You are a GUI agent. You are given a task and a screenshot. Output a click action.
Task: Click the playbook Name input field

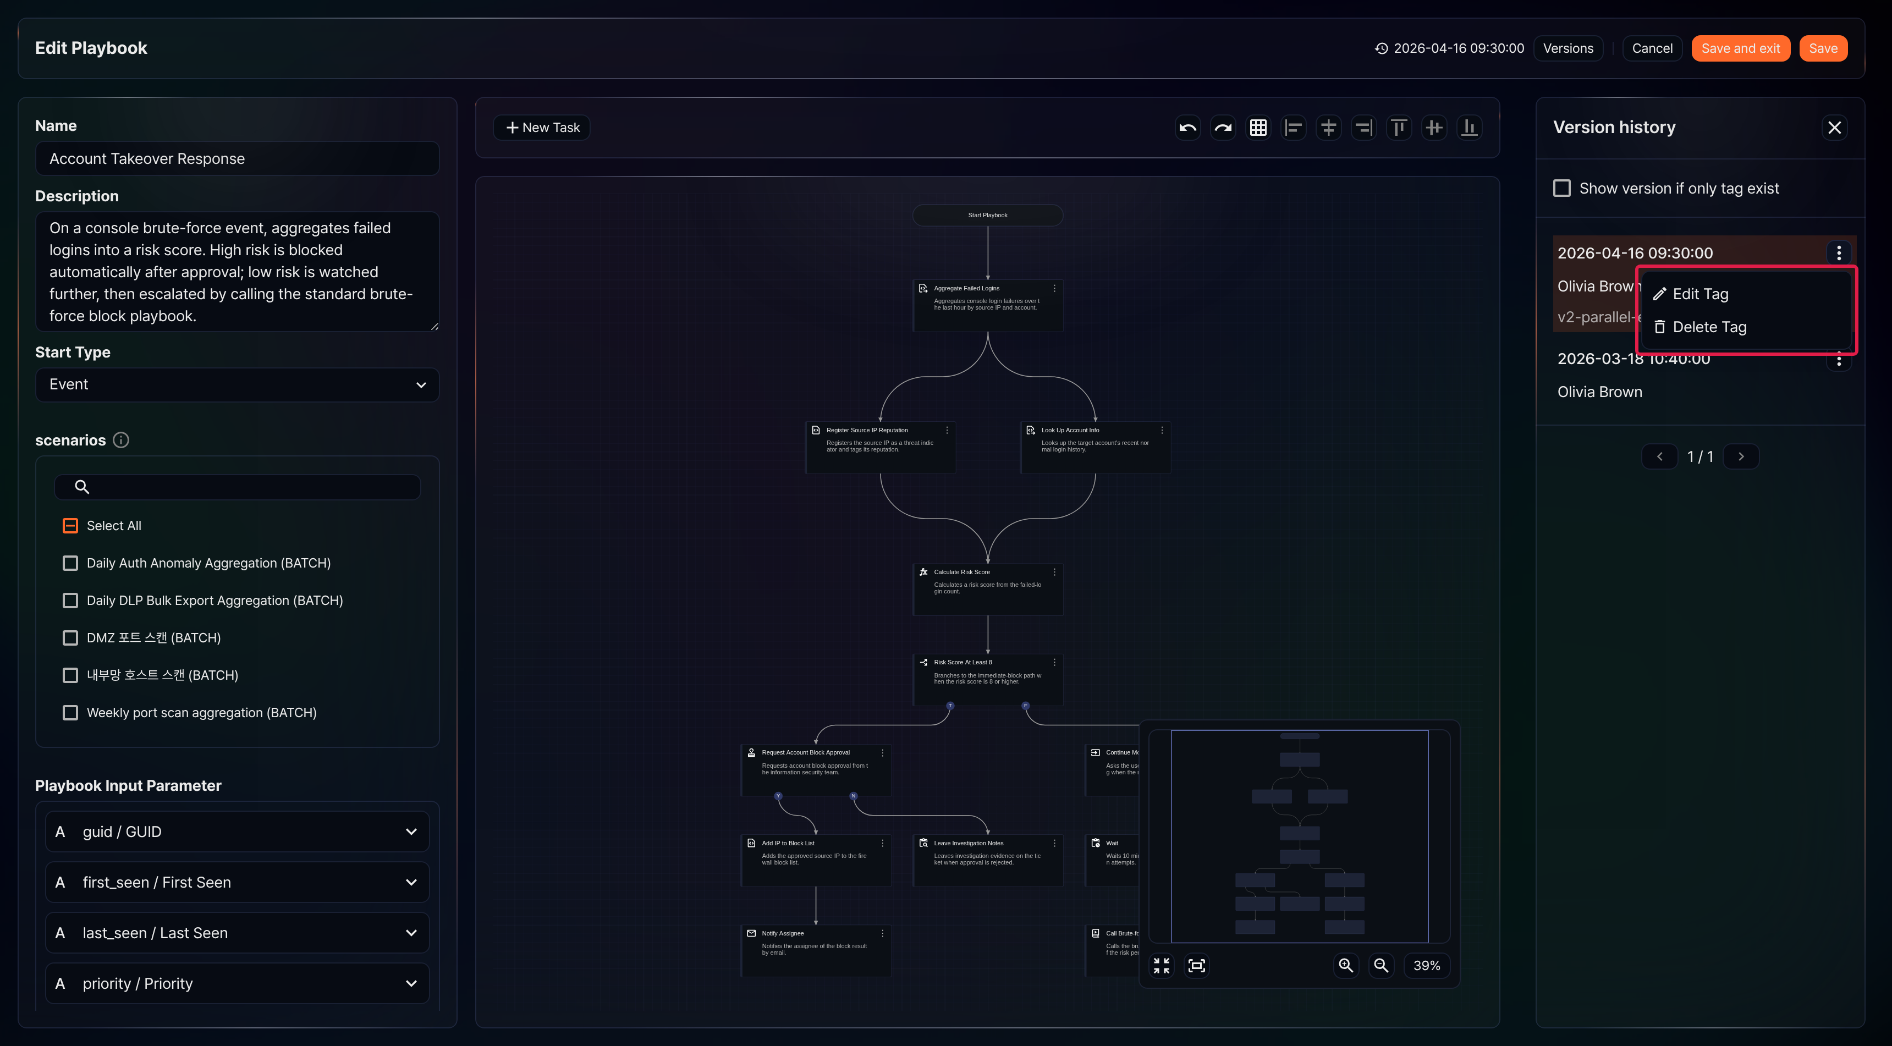(x=237, y=159)
